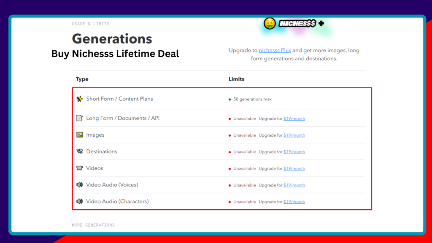Click the Generations page heading

[112, 38]
